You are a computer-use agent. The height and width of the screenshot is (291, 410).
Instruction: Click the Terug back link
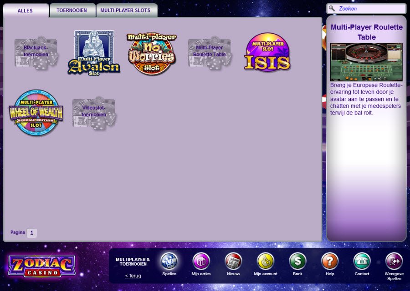(133, 276)
